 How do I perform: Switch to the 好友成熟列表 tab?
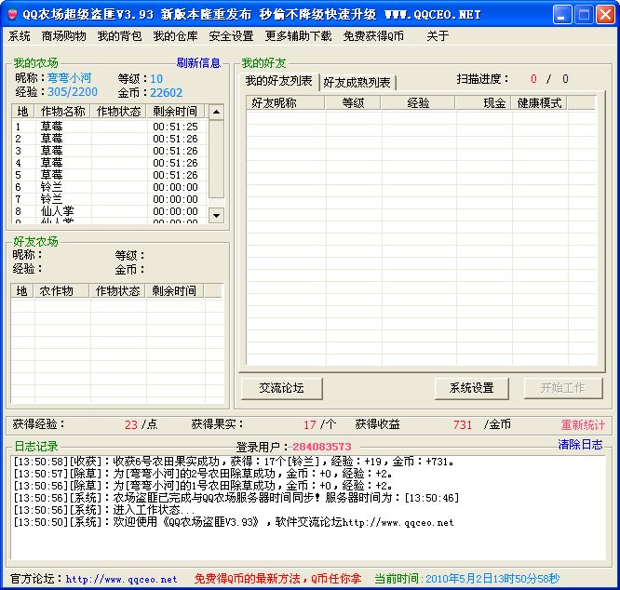click(x=357, y=82)
